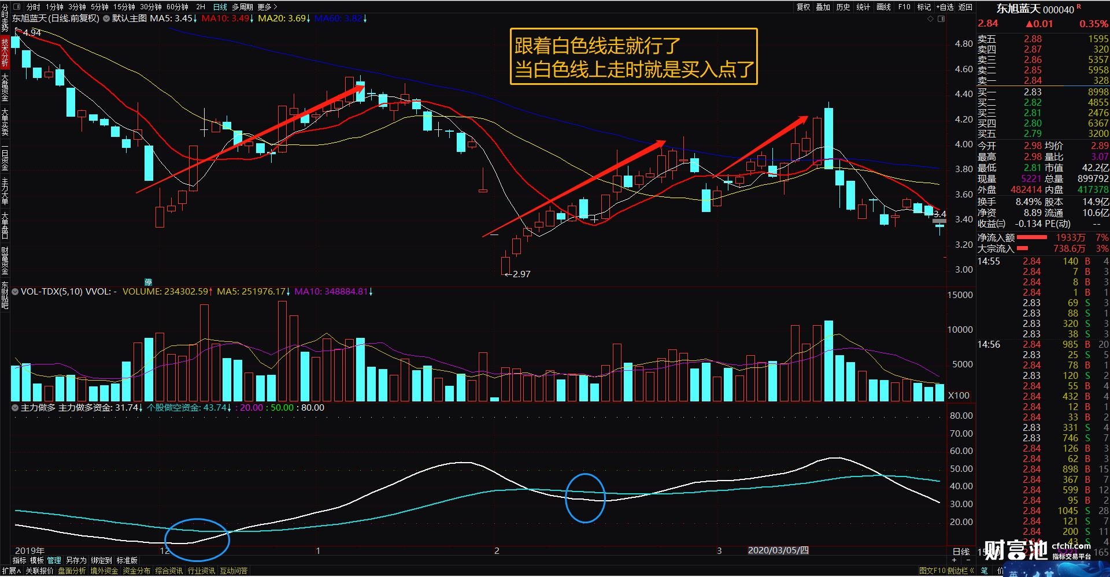This screenshot has height=577, width=1110.
Task: Open the 财富资金 sidebar tab
Action: coord(5,261)
